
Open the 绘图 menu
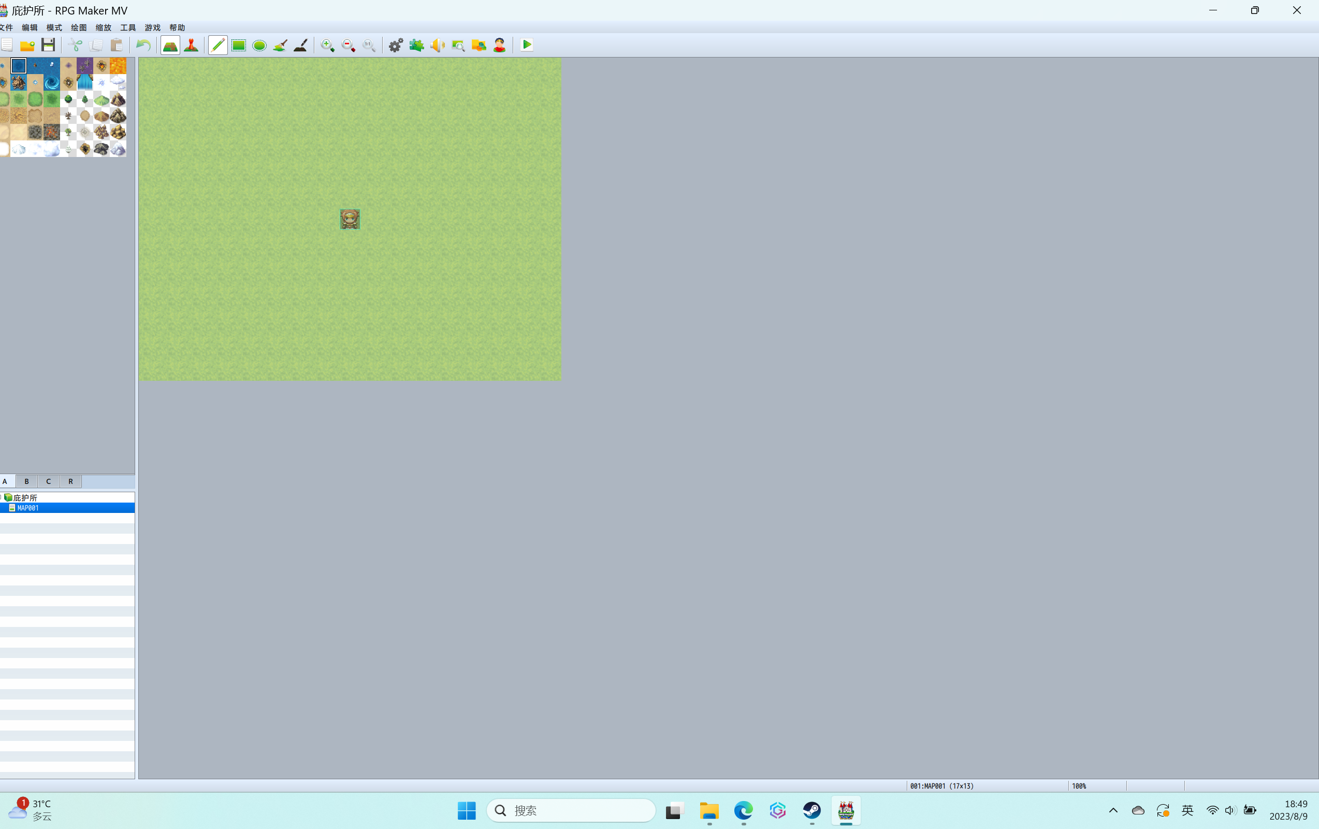tap(79, 27)
